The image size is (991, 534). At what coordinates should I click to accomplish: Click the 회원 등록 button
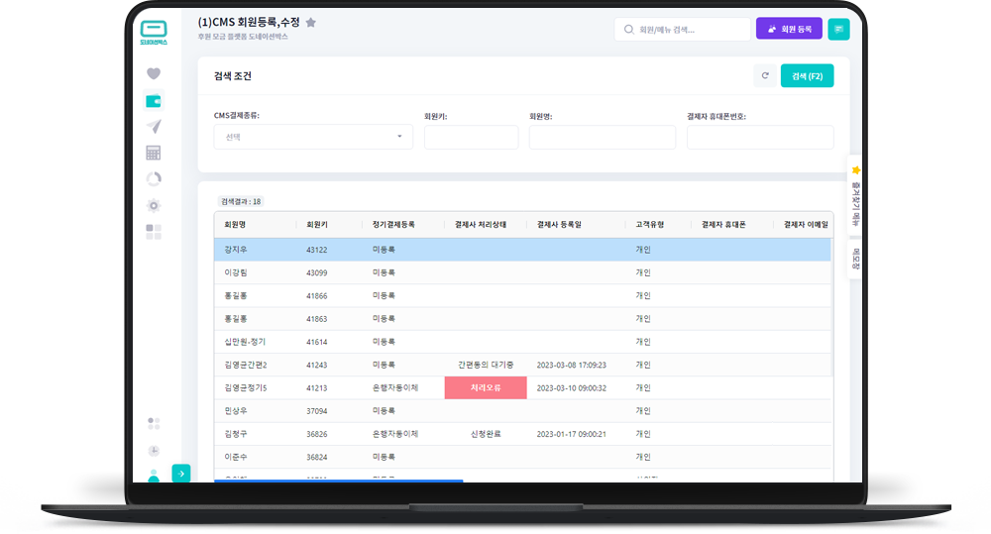pos(789,30)
